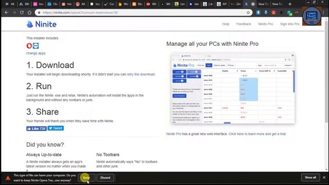The height and width of the screenshot is (185, 329).
Task: Keep the Ninite installer download
Action: pyautogui.click(x=86, y=178)
